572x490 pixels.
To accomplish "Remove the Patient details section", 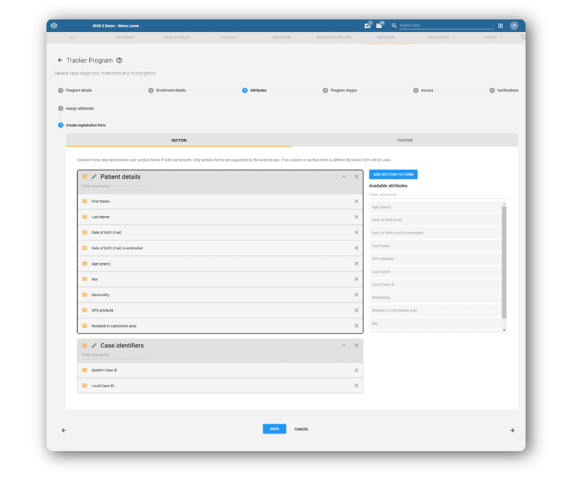I will point(356,177).
